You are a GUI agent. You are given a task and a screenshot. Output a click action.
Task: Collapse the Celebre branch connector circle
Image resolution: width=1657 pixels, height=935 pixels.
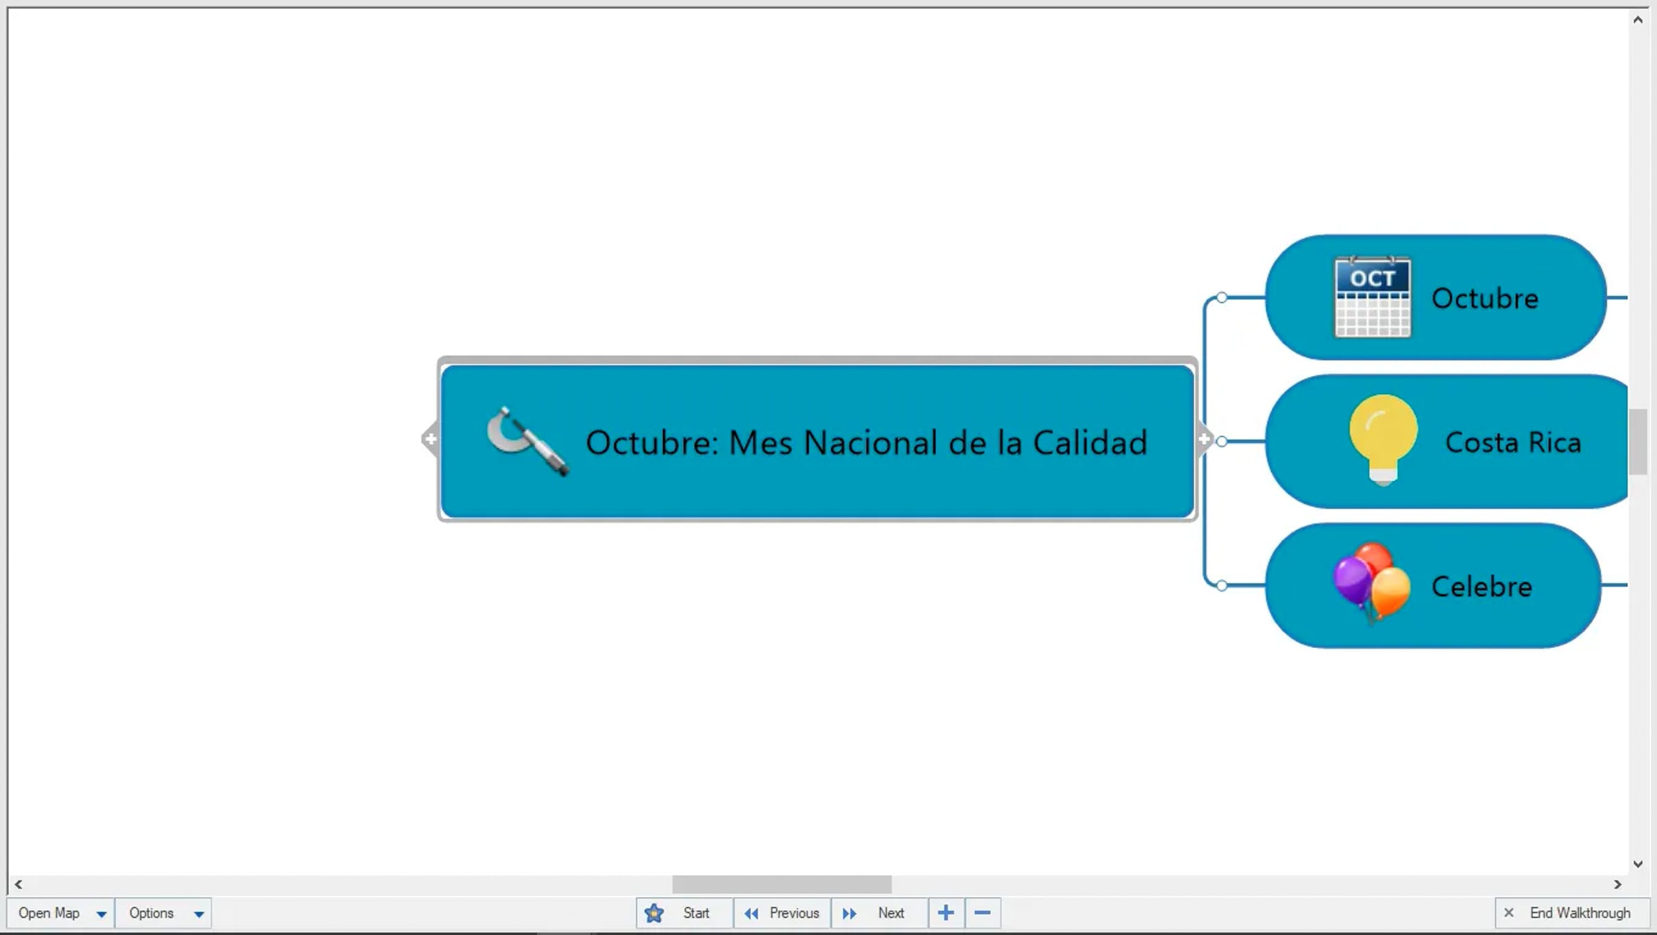[x=1221, y=586]
